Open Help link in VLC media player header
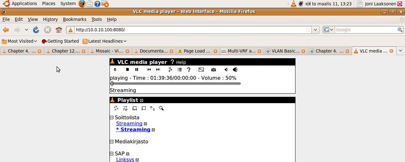405x162 pixels. [181, 62]
